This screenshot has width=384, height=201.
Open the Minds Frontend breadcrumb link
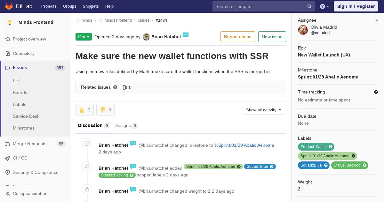118,20
